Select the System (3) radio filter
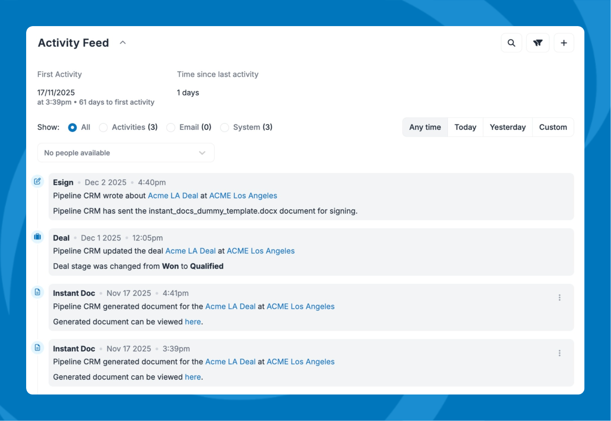 click(224, 127)
